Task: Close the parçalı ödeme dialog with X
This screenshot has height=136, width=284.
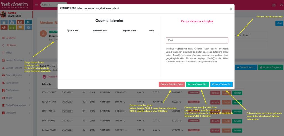Action: (x=231, y=9)
